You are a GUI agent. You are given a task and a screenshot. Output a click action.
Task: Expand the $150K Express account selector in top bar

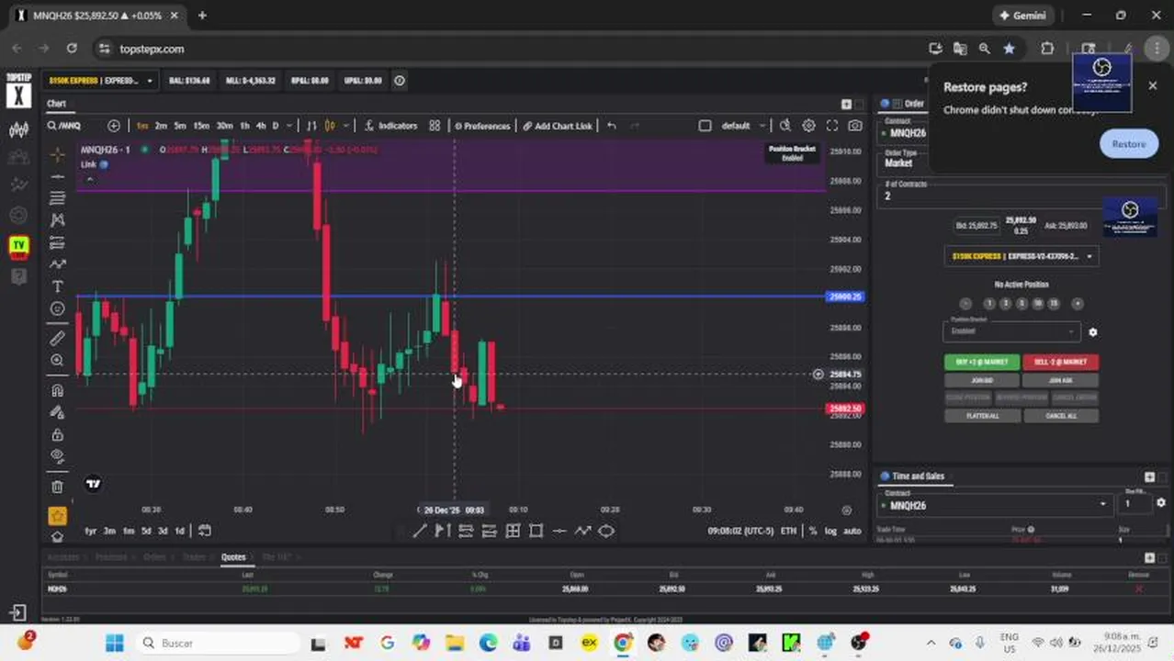101,81
